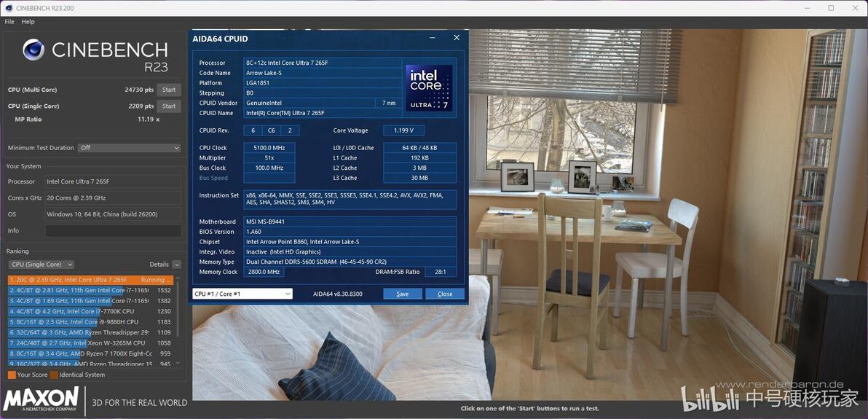Start the CPU Single Core test
The width and height of the screenshot is (868, 419).
[x=169, y=106]
